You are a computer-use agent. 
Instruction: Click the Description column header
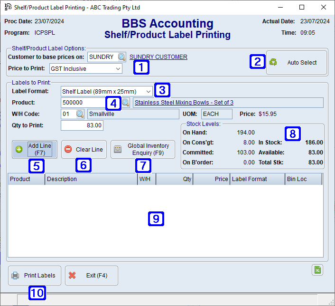click(x=90, y=179)
